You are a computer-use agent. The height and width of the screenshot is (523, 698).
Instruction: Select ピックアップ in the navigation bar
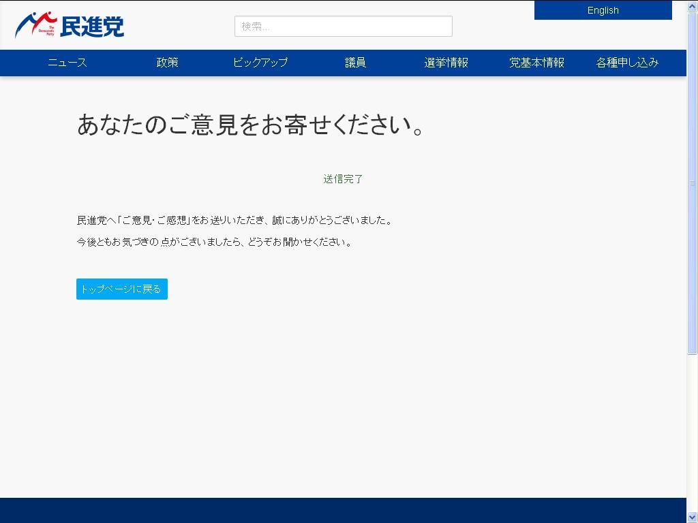(260, 63)
